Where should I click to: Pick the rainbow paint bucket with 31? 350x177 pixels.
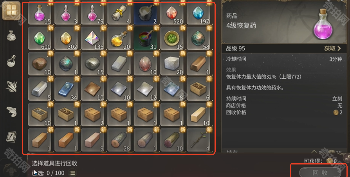click(146, 38)
